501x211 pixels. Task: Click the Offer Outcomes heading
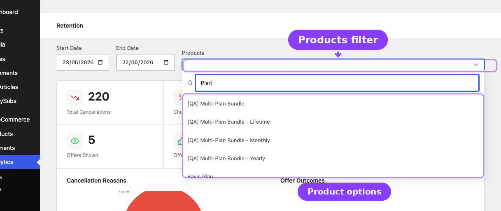pos(303,181)
